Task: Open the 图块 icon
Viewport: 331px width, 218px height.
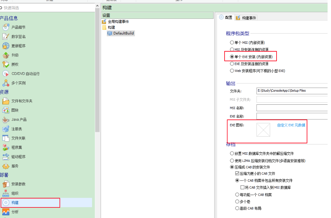Action: click(6, 110)
